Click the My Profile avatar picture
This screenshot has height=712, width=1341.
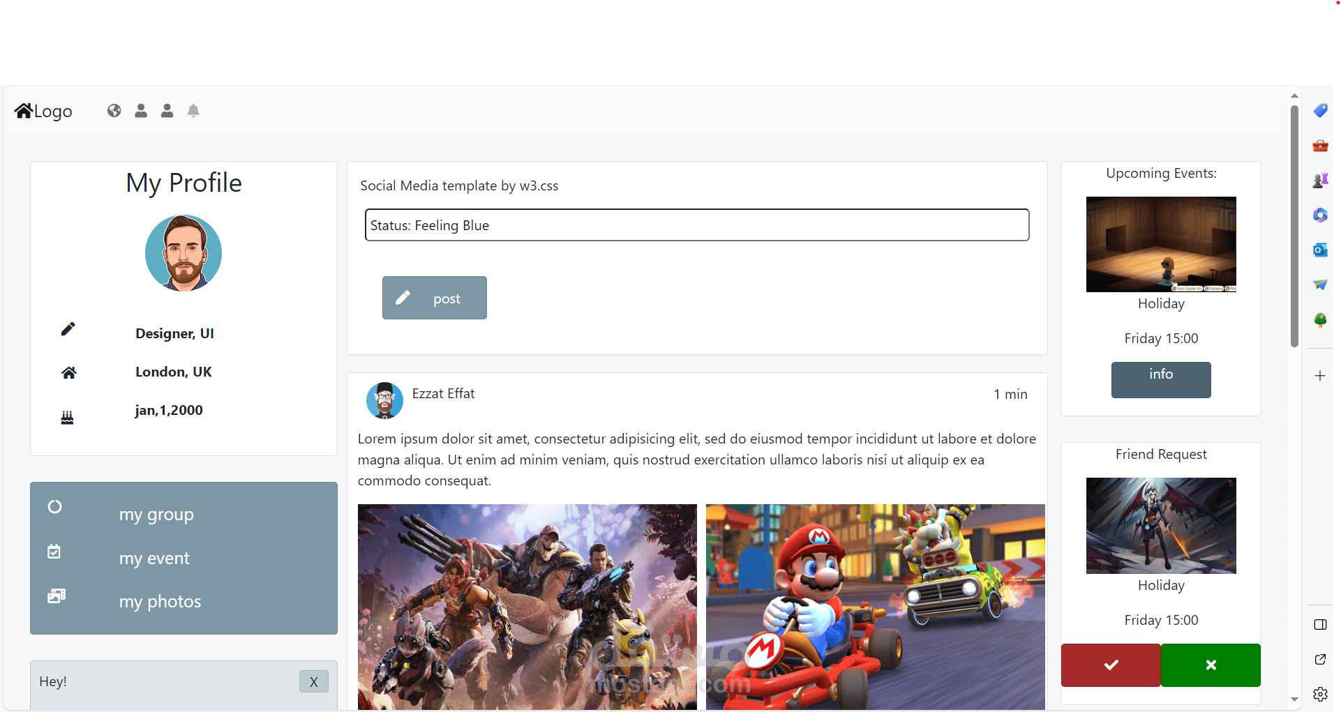click(x=183, y=253)
